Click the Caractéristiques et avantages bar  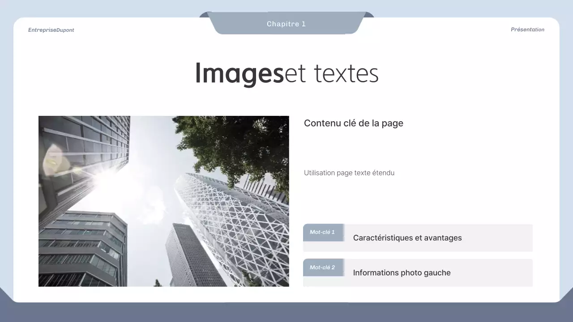407,237
